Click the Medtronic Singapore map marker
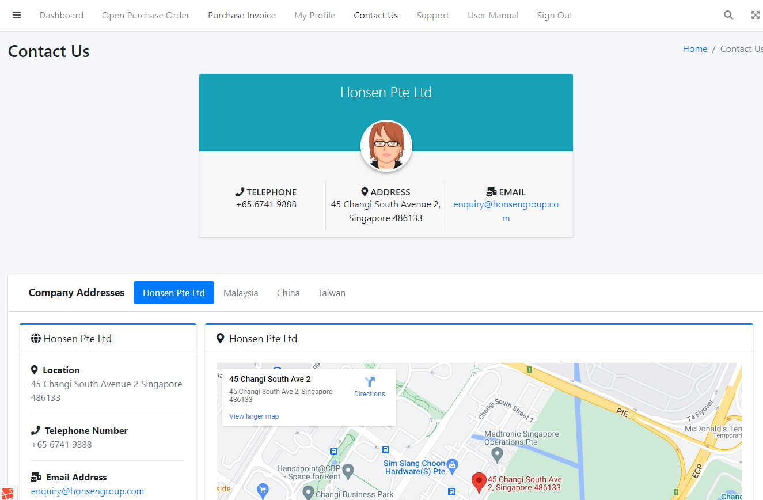Image resolution: width=763 pixels, height=500 pixels. 498,455
